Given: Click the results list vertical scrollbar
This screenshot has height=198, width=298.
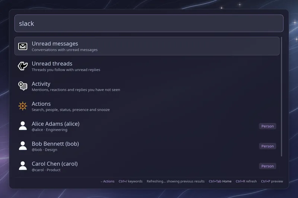Looking at the screenshot, I should pyautogui.click(x=282, y=97).
